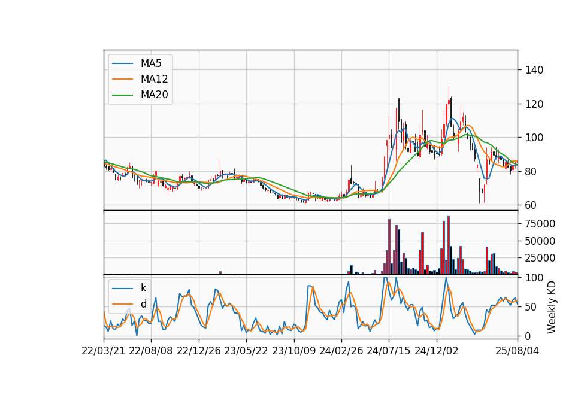Click the MA5 legend label
This screenshot has height=413, width=575.
[x=151, y=63]
